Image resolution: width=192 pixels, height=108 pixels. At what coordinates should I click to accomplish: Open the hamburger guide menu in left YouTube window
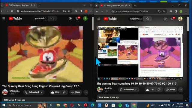click(x=4, y=18)
